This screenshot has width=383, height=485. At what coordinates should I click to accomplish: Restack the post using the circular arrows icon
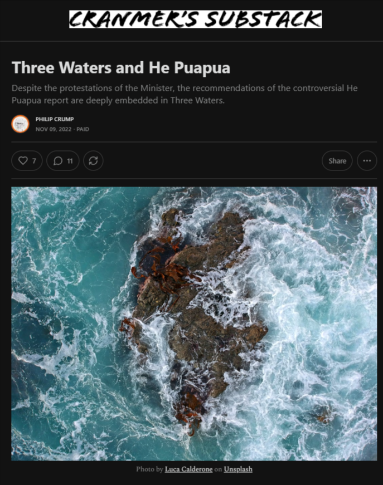(93, 160)
